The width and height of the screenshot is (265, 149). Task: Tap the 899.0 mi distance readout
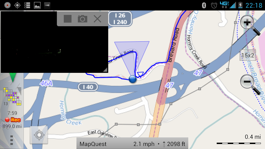tap(12, 126)
